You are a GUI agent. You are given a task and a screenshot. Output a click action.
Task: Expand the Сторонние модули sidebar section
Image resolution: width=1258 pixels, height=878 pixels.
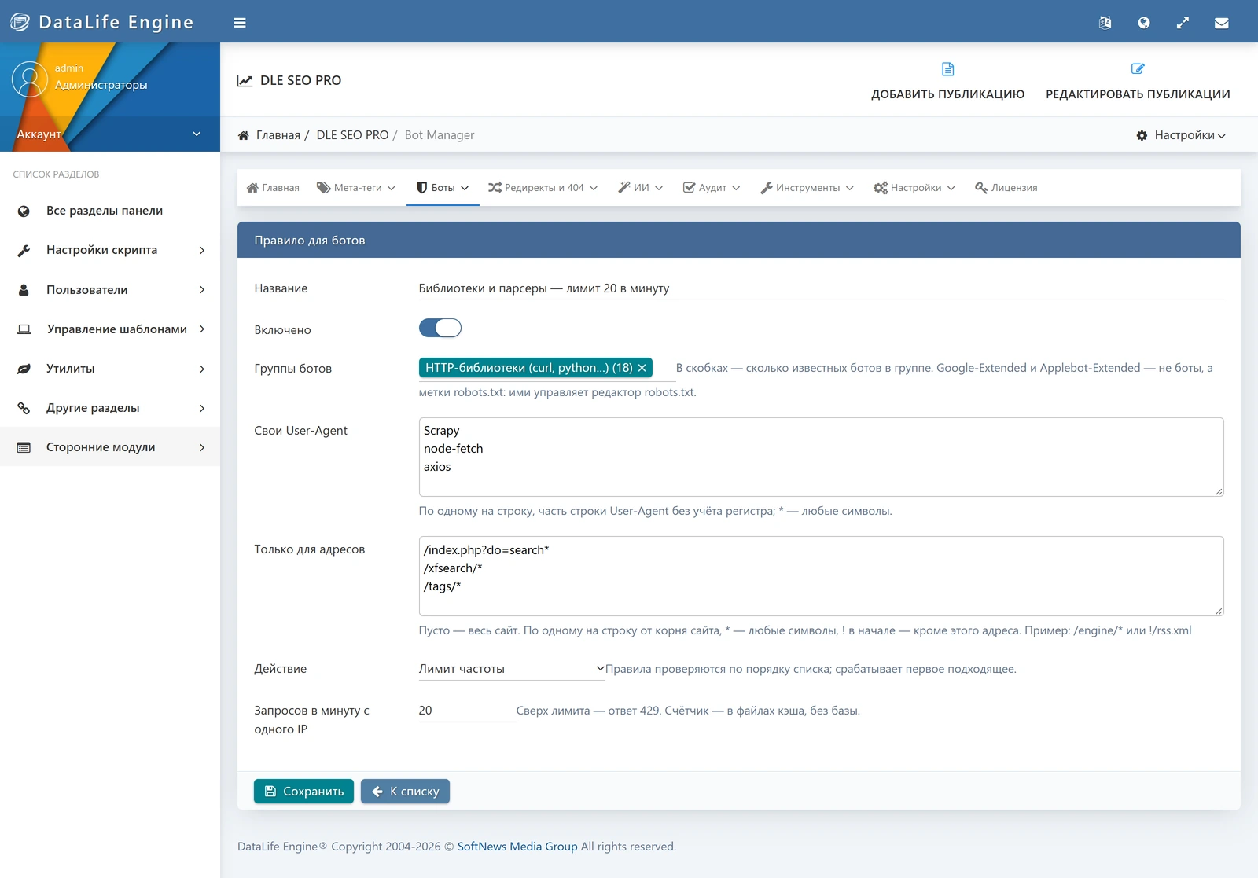click(x=110, y=447)
